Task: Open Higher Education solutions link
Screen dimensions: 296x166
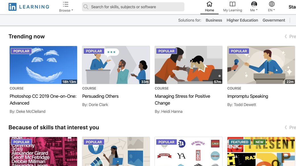Action: [x=242, y=20]
